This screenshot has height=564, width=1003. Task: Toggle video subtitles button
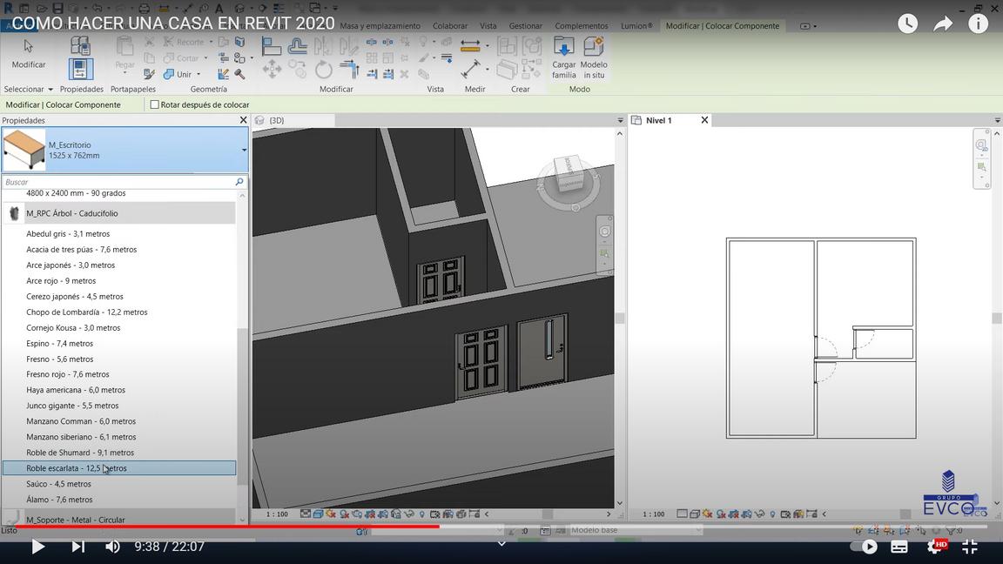pyautogui.click(x=899, y=547)
